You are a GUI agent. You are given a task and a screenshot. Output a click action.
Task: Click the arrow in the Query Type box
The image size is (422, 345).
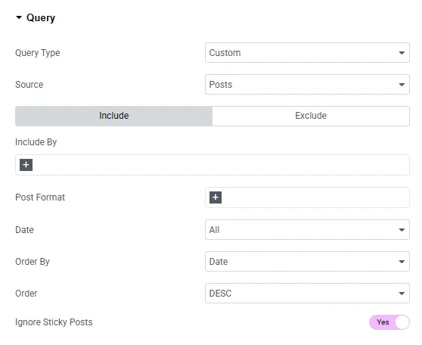[402, 53]
